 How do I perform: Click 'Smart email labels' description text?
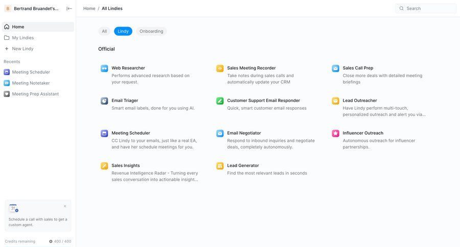[x=153, y=108]
